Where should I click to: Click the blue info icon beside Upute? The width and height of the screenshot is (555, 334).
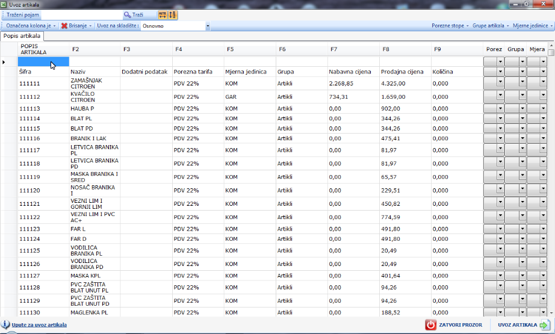[x=5, y=324]
